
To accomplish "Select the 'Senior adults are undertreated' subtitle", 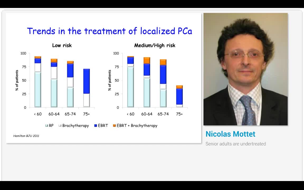I will click(x=236, y=144).
